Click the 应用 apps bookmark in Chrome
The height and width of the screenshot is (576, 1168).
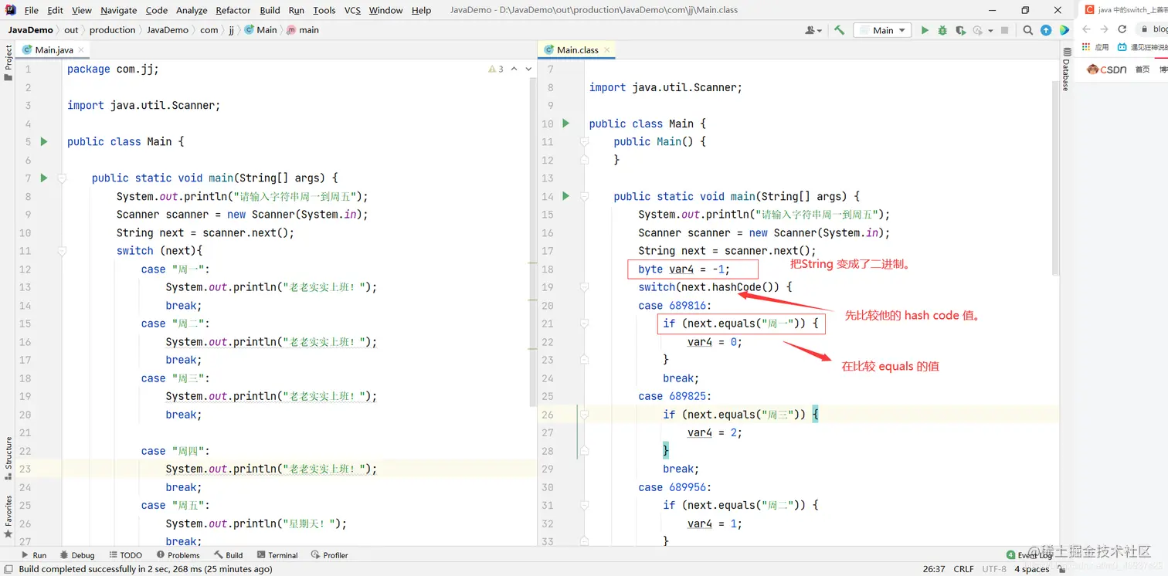(x=1097, y=47)
